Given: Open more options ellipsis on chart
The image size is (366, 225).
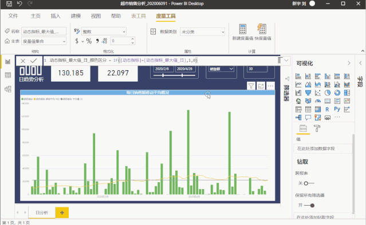Looking at the screenshot, I should (x=270, y=86).
